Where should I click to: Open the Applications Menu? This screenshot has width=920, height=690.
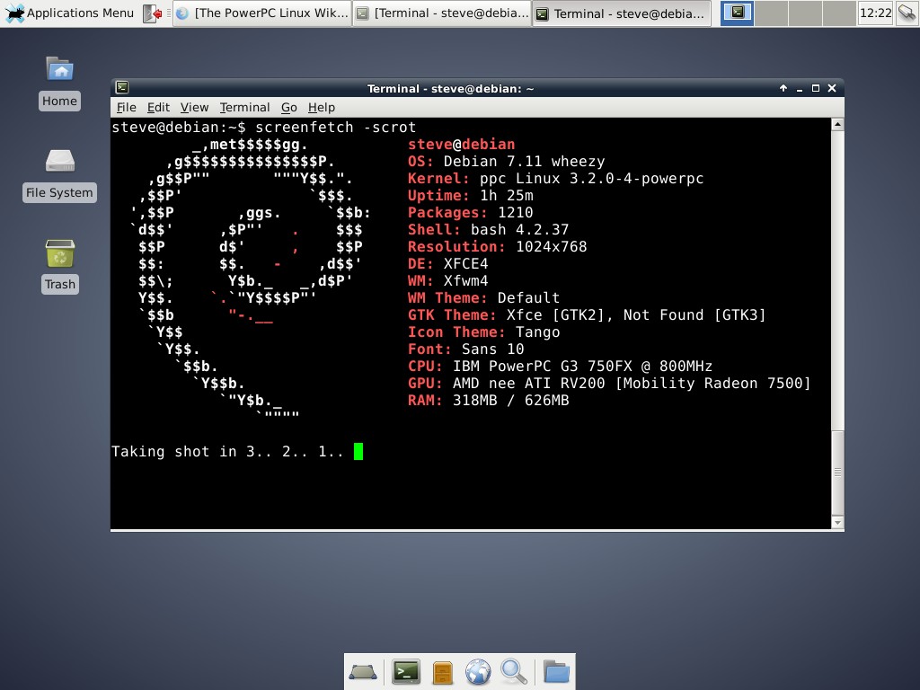click(69, 13)
